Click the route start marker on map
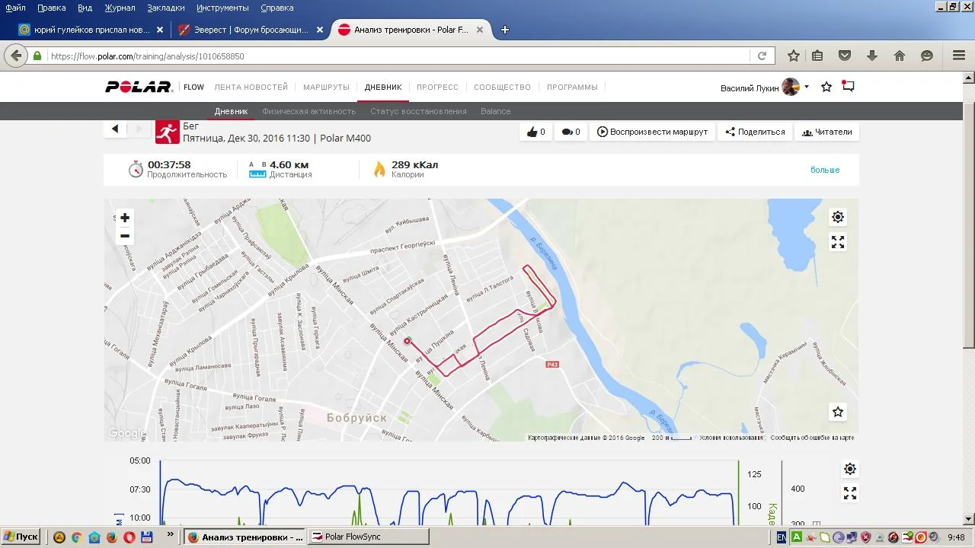This screenshot has width=975, height=548. coord(408,340)
